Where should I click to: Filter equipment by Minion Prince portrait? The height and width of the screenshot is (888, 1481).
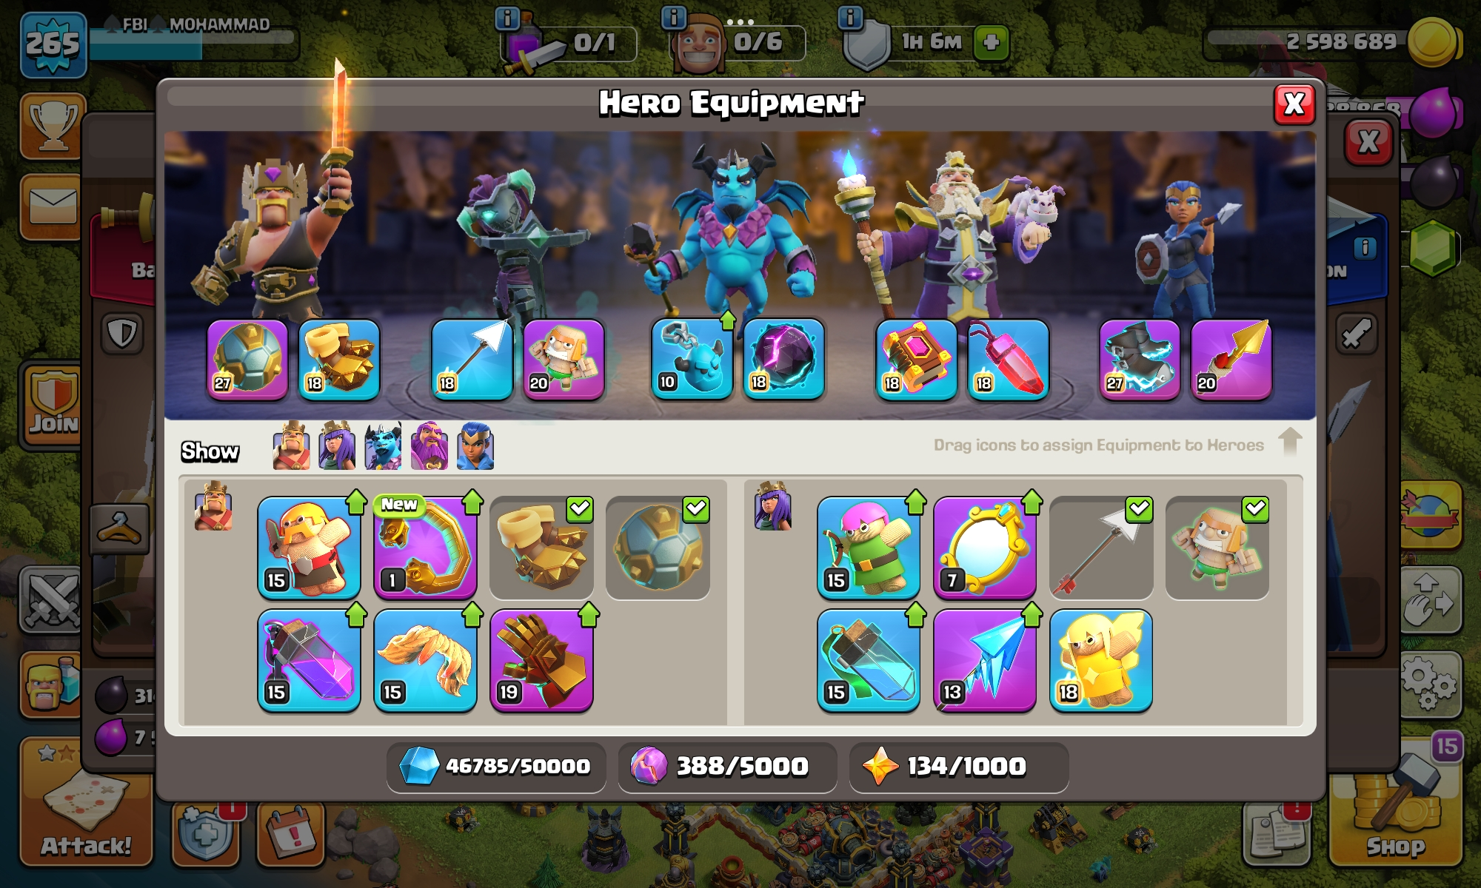click(383, 446)
